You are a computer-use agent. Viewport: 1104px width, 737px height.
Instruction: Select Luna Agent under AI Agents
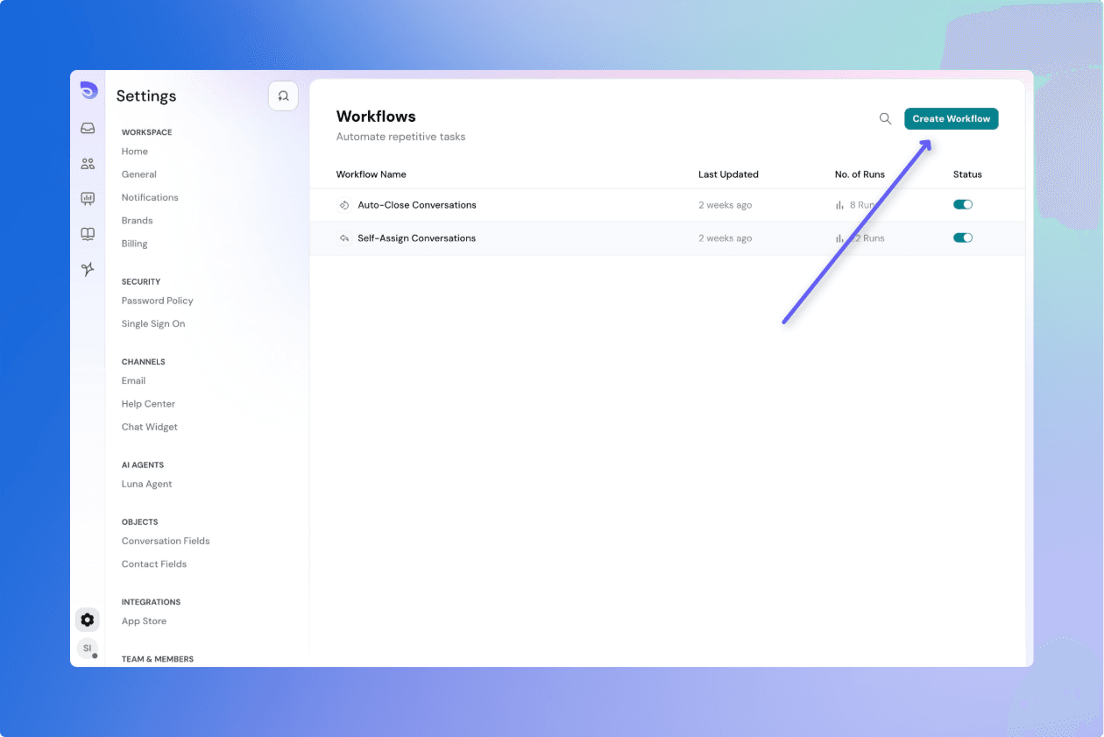[146, 483]
